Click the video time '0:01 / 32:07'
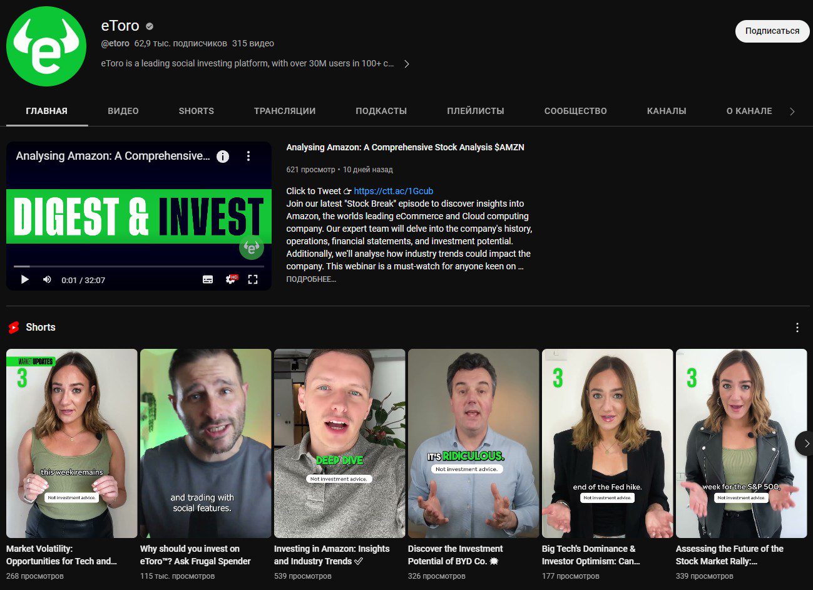Screen dimensions: 813x590 pos(83,280)
